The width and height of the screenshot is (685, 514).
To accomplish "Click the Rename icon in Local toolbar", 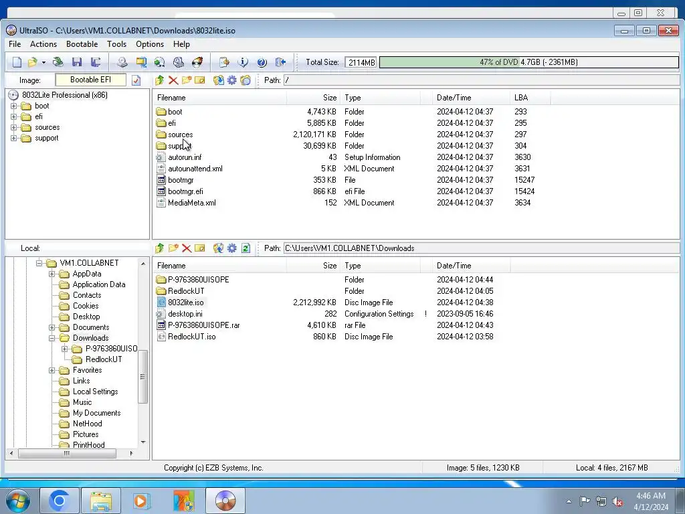I will [x=199, y=248].
